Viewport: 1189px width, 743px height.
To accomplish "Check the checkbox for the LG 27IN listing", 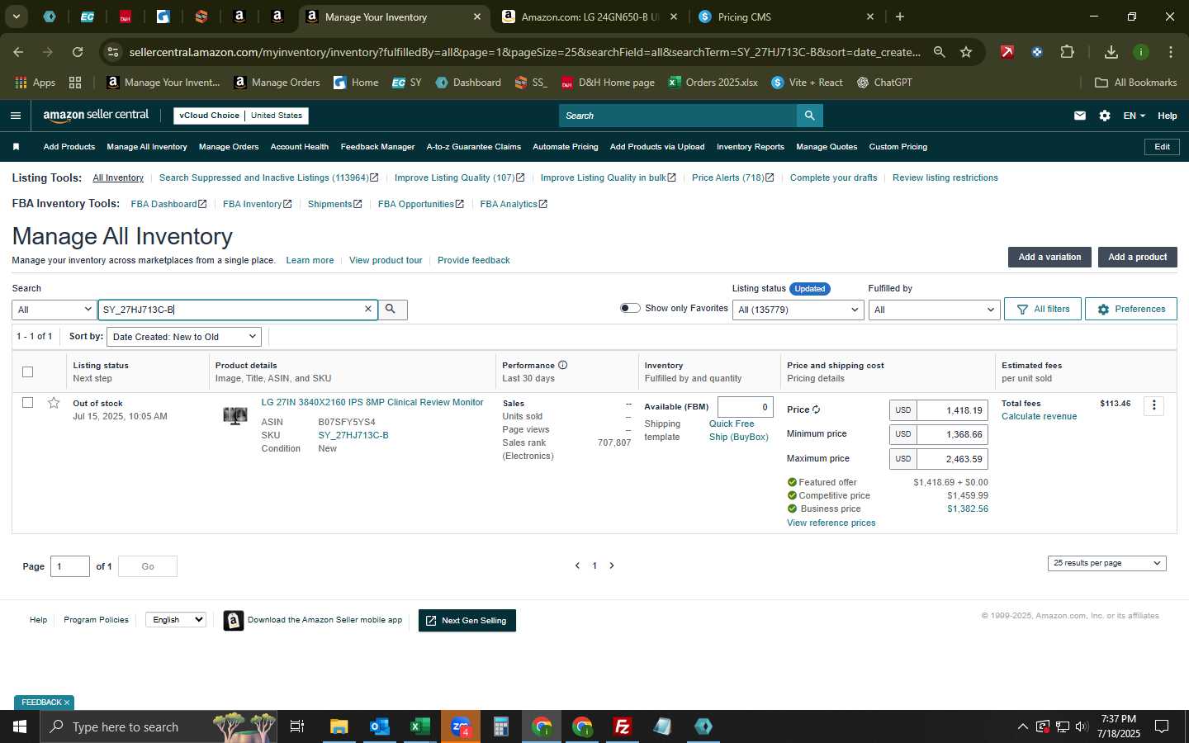I will [x=27, y=403].
